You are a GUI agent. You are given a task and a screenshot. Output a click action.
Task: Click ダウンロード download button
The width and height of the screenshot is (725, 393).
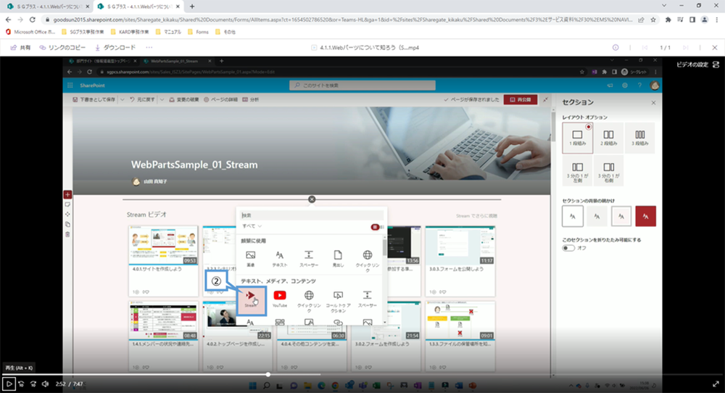tap(115, 48)
